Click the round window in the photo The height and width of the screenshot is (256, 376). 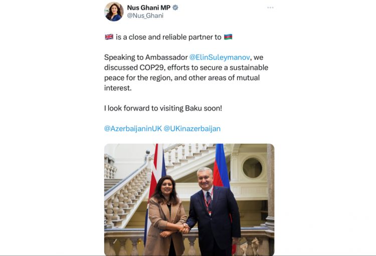pos(252,167)
